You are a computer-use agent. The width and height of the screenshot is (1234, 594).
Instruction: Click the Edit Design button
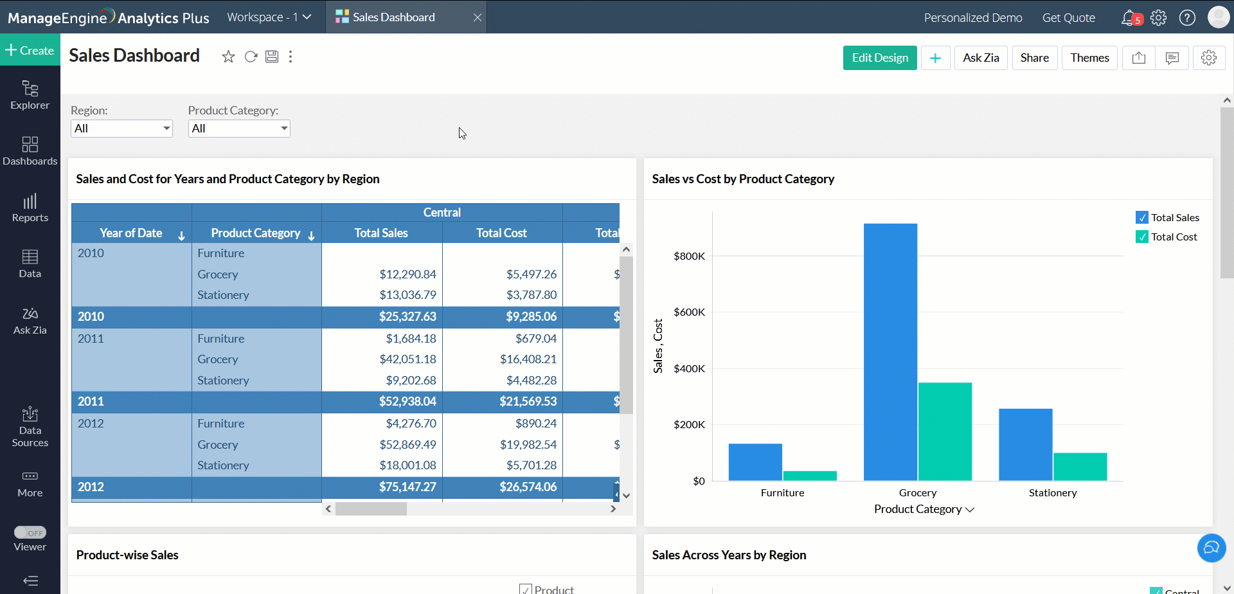click(879, 58)
